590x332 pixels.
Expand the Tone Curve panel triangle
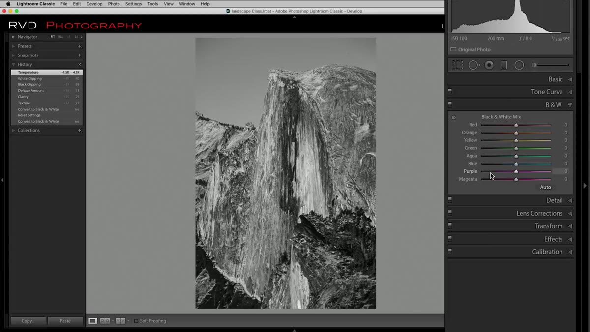point(570,92)
